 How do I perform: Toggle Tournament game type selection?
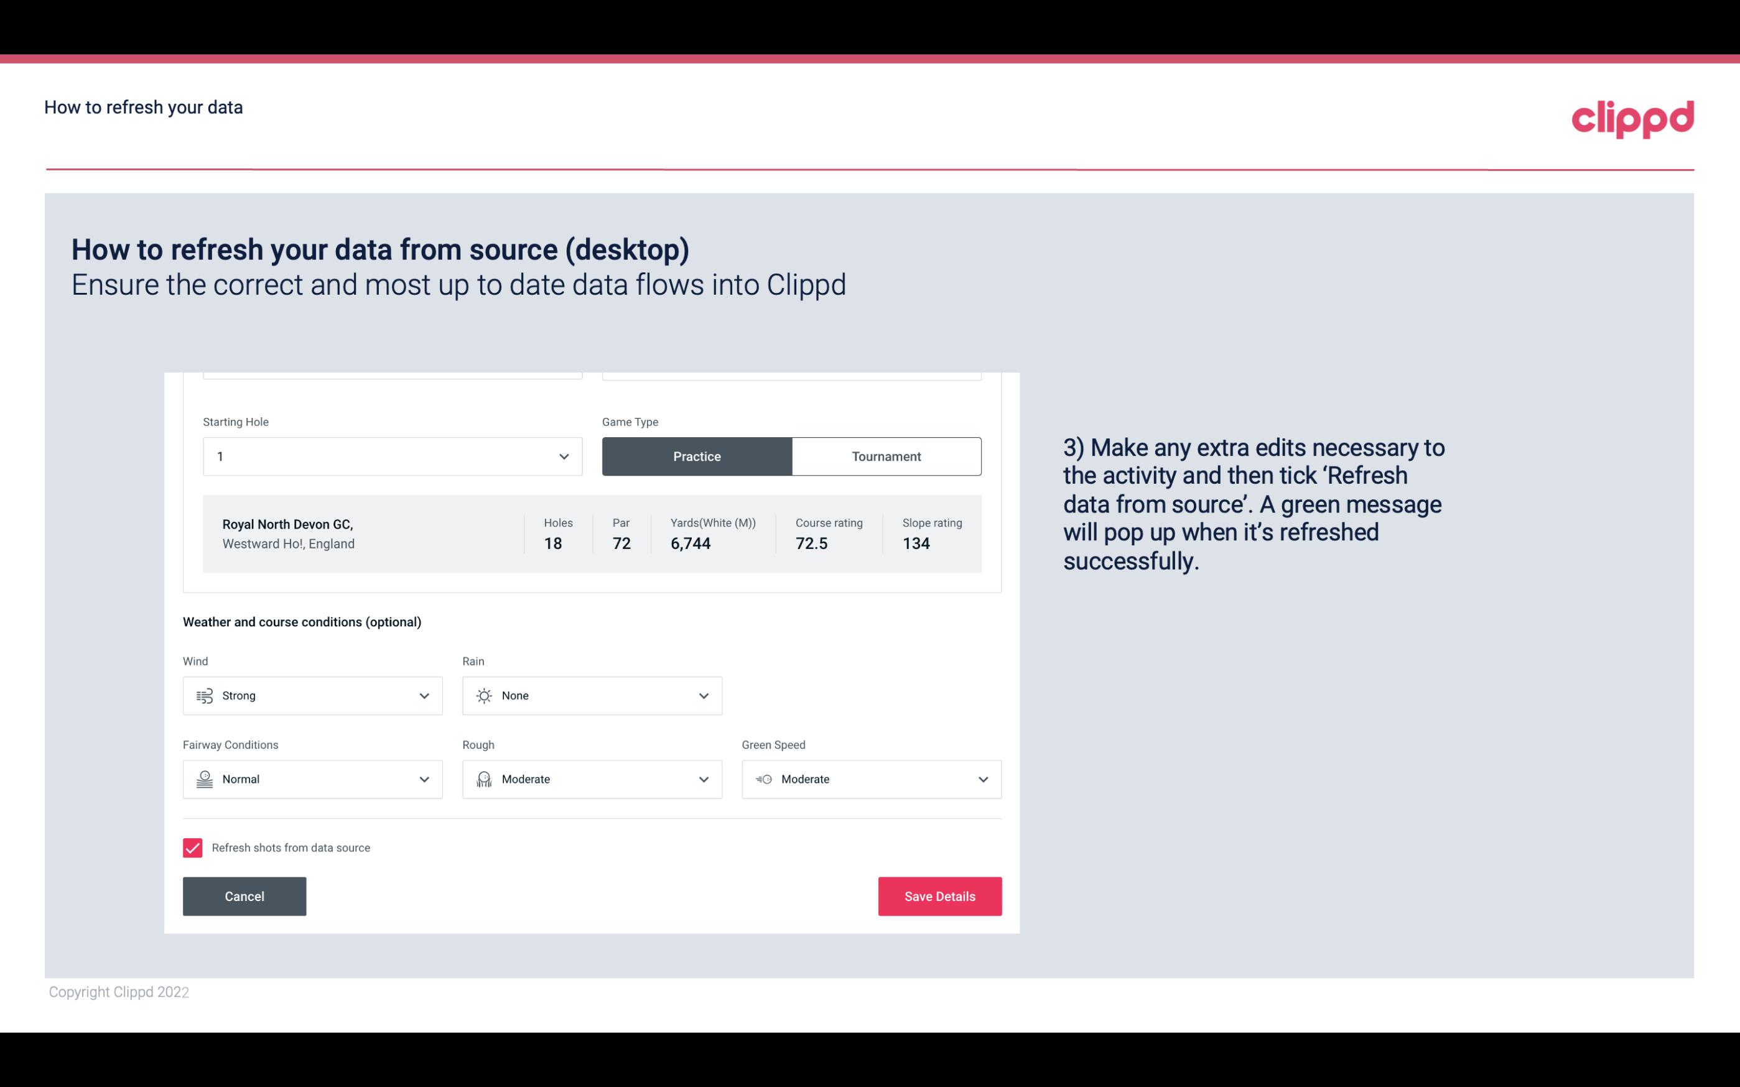click(886, 456)
